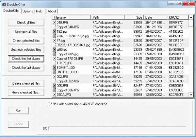The image size is (196, 137).
Task: Uncheck the BOMBIT.X3D checkbox
Action: pyautogui.click(x=54, y=68)
